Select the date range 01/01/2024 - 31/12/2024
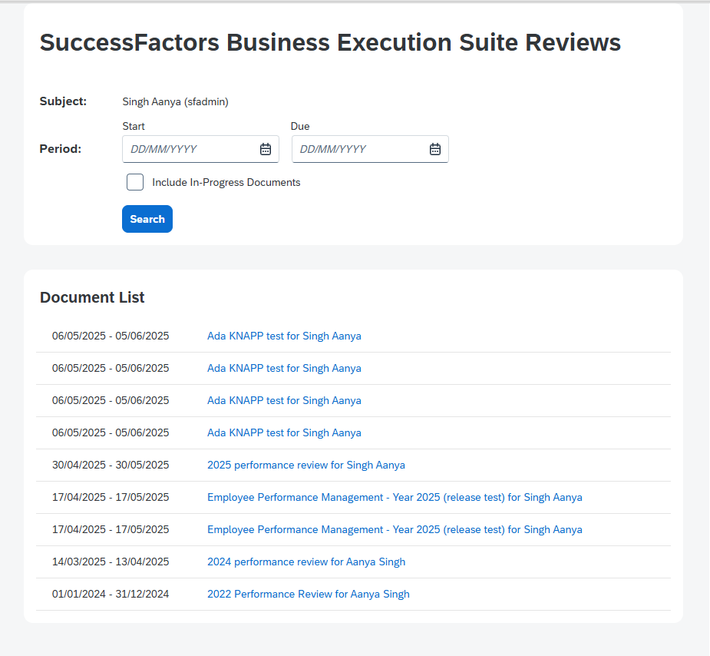Viewport: 710px width, 656px height. (x=111, y=594)
